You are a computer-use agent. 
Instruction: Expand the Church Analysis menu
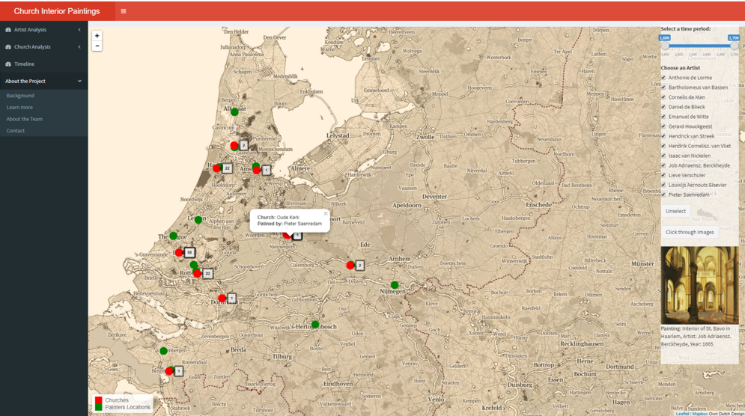[43, 47]
